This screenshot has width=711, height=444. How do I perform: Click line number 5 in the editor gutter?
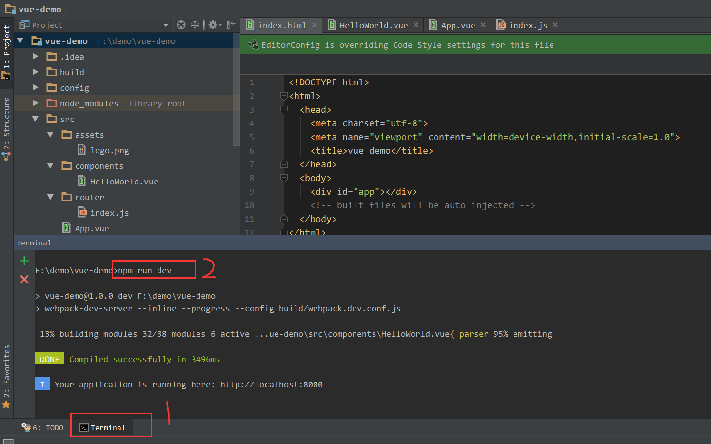tap(252, 137)
